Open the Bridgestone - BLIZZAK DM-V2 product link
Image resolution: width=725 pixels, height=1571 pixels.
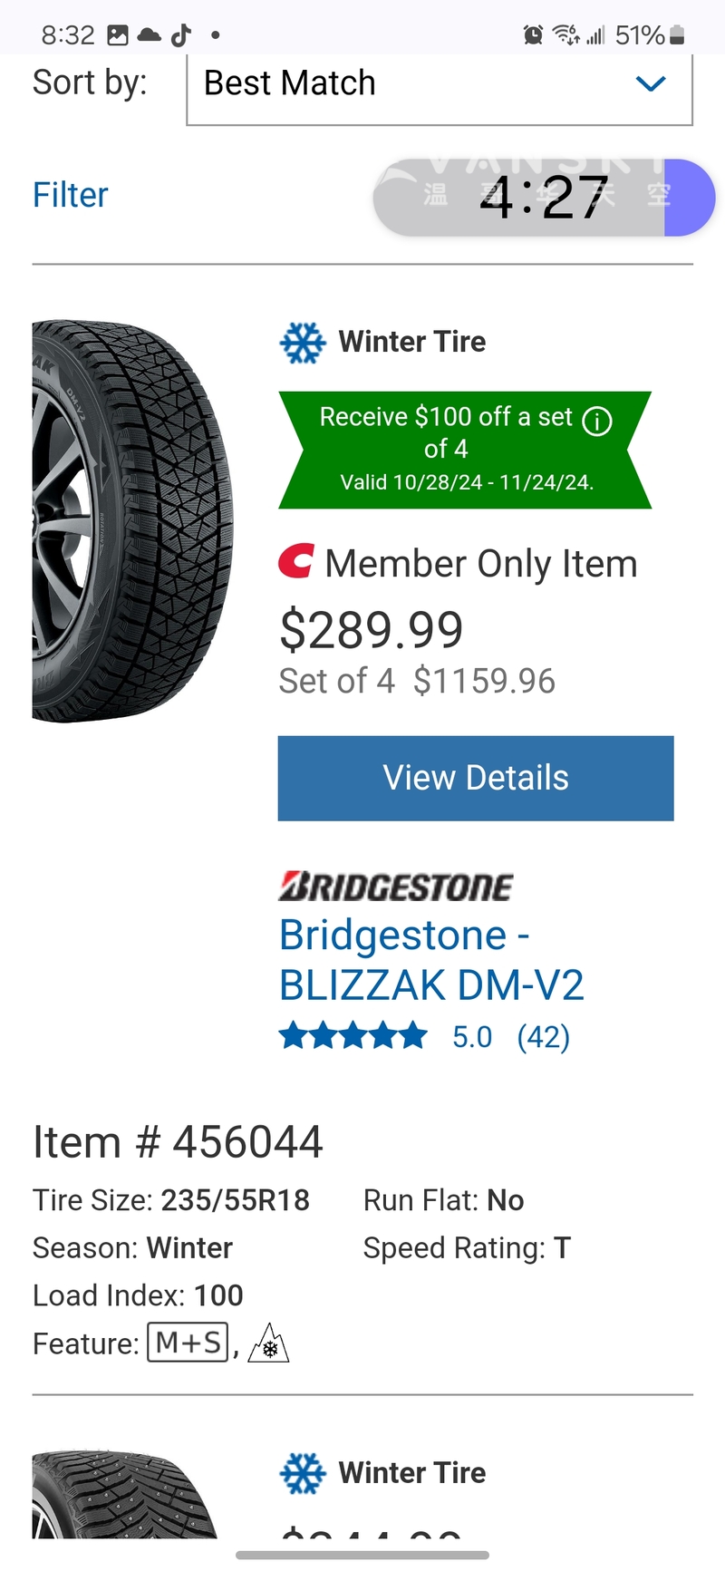(x=431, y=960)
